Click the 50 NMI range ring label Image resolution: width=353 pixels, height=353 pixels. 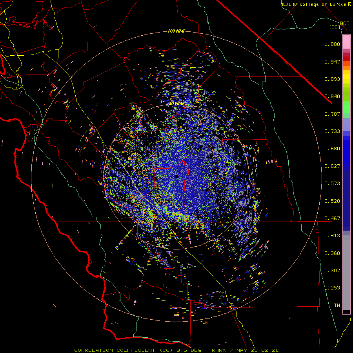[x=176, y=104]
